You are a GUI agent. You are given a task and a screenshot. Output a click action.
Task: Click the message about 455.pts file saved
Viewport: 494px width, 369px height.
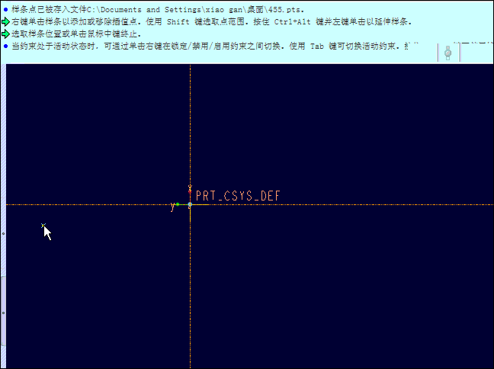[158, 9]
